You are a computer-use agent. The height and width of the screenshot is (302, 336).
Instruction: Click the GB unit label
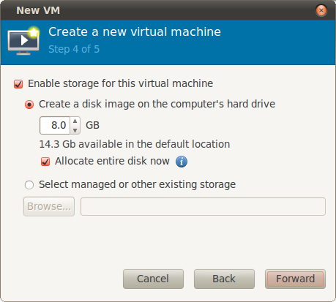(92, 125)
